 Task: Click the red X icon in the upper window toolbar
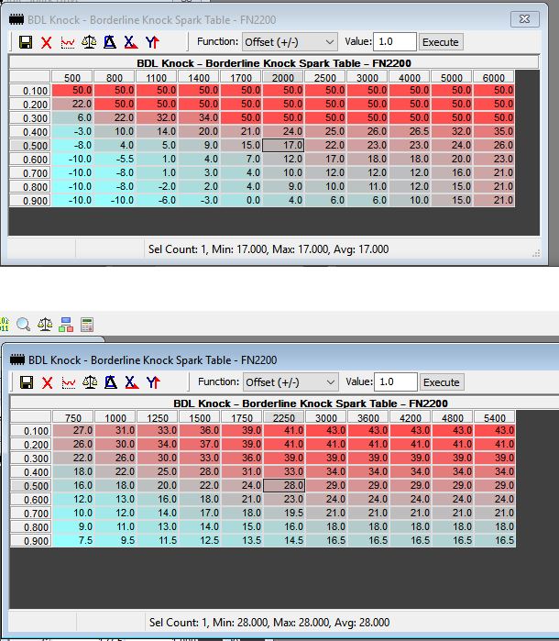pyautogui.click(x=46, y=42)
